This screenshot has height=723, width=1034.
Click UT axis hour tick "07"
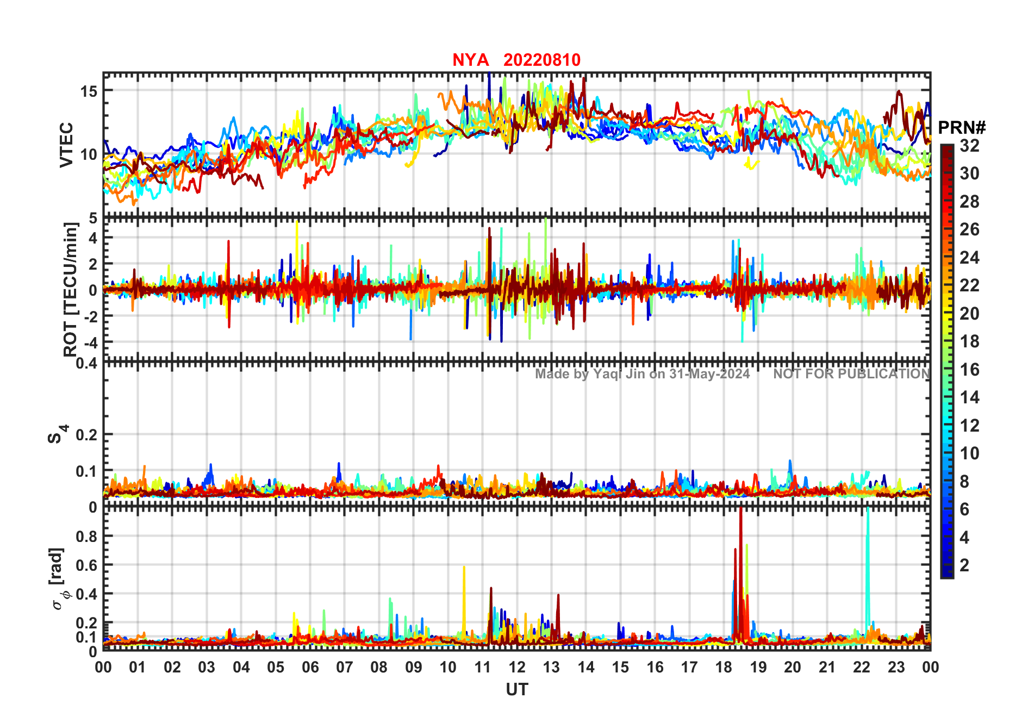(x=345, y=668)
